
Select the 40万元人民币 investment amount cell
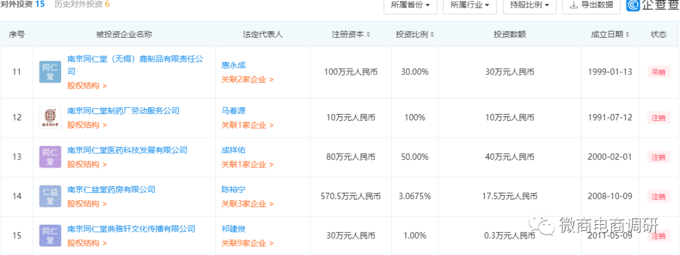(509, 157)
